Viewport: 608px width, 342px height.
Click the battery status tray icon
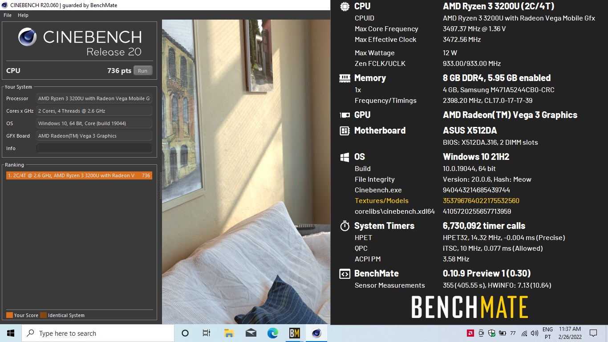tap(503, 333)
